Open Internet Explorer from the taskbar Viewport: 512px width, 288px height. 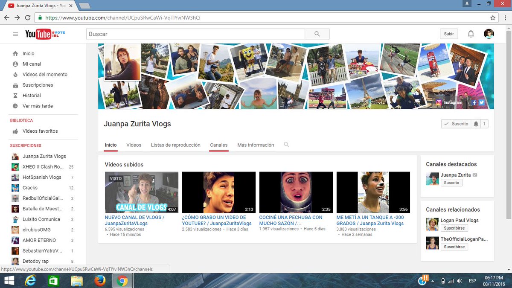pyautogui.click(x=31, y=281)
